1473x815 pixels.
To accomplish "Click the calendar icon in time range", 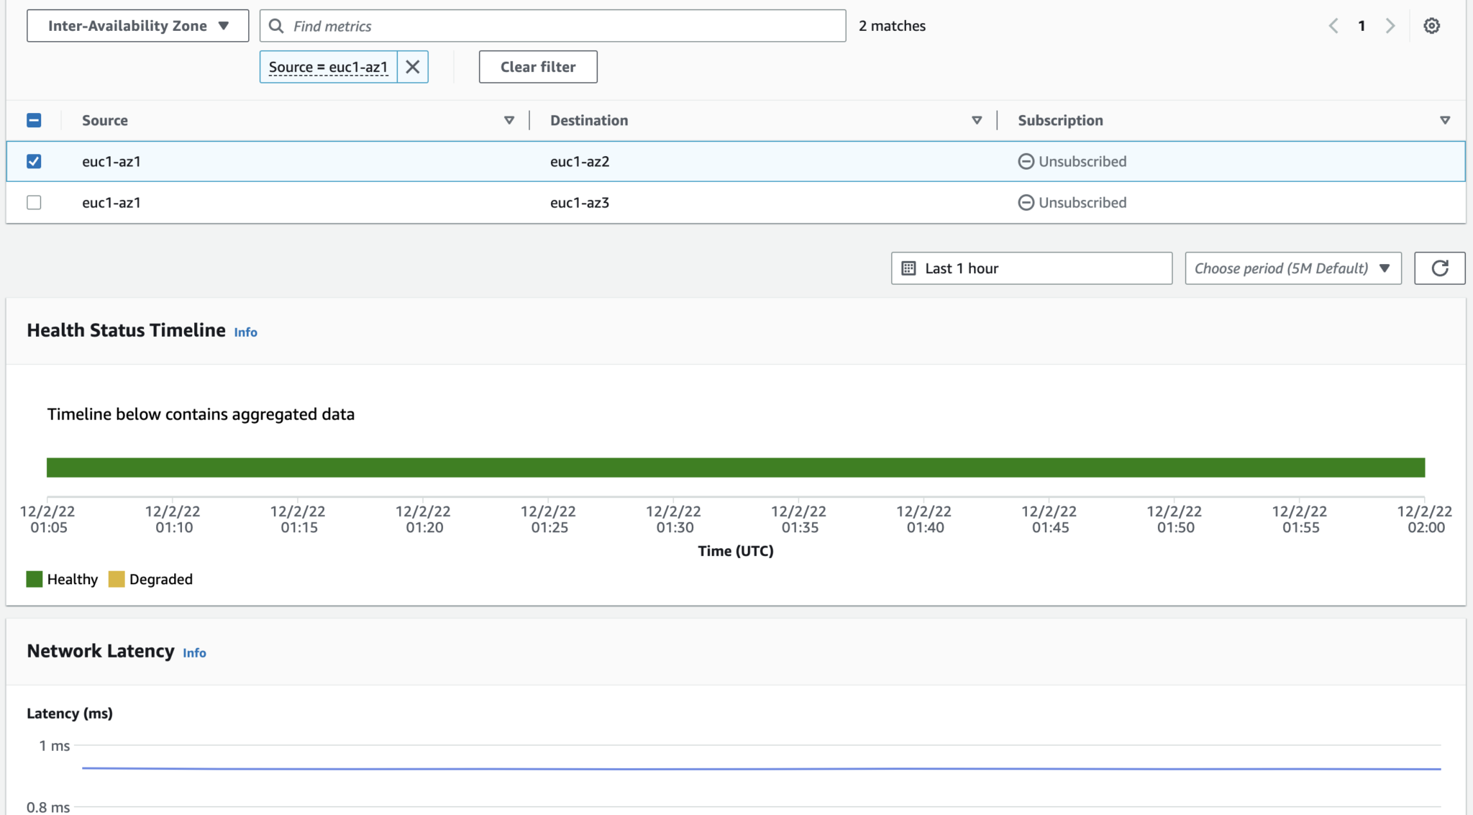I will pos(908,268).
